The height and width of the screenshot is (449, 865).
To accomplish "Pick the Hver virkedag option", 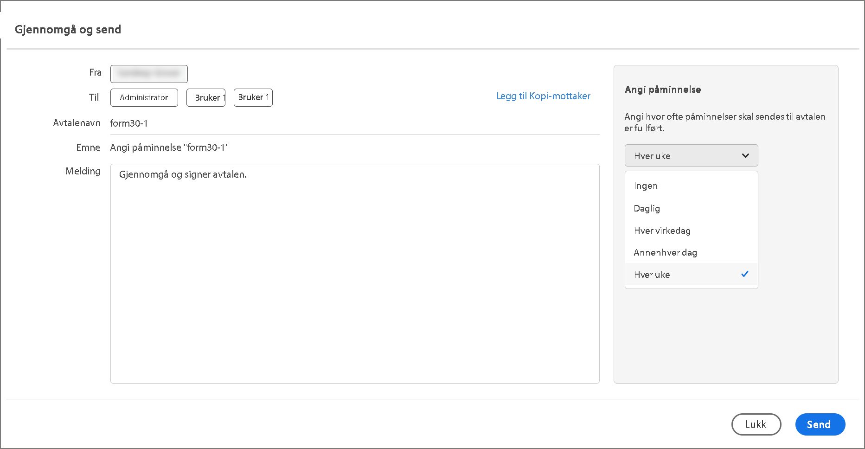I will point(662,231).
